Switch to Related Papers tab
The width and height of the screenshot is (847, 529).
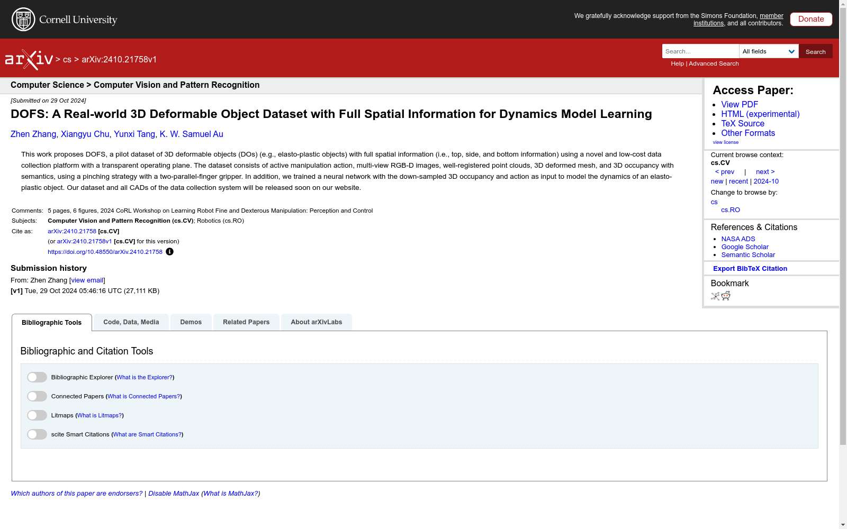[246, 322]
